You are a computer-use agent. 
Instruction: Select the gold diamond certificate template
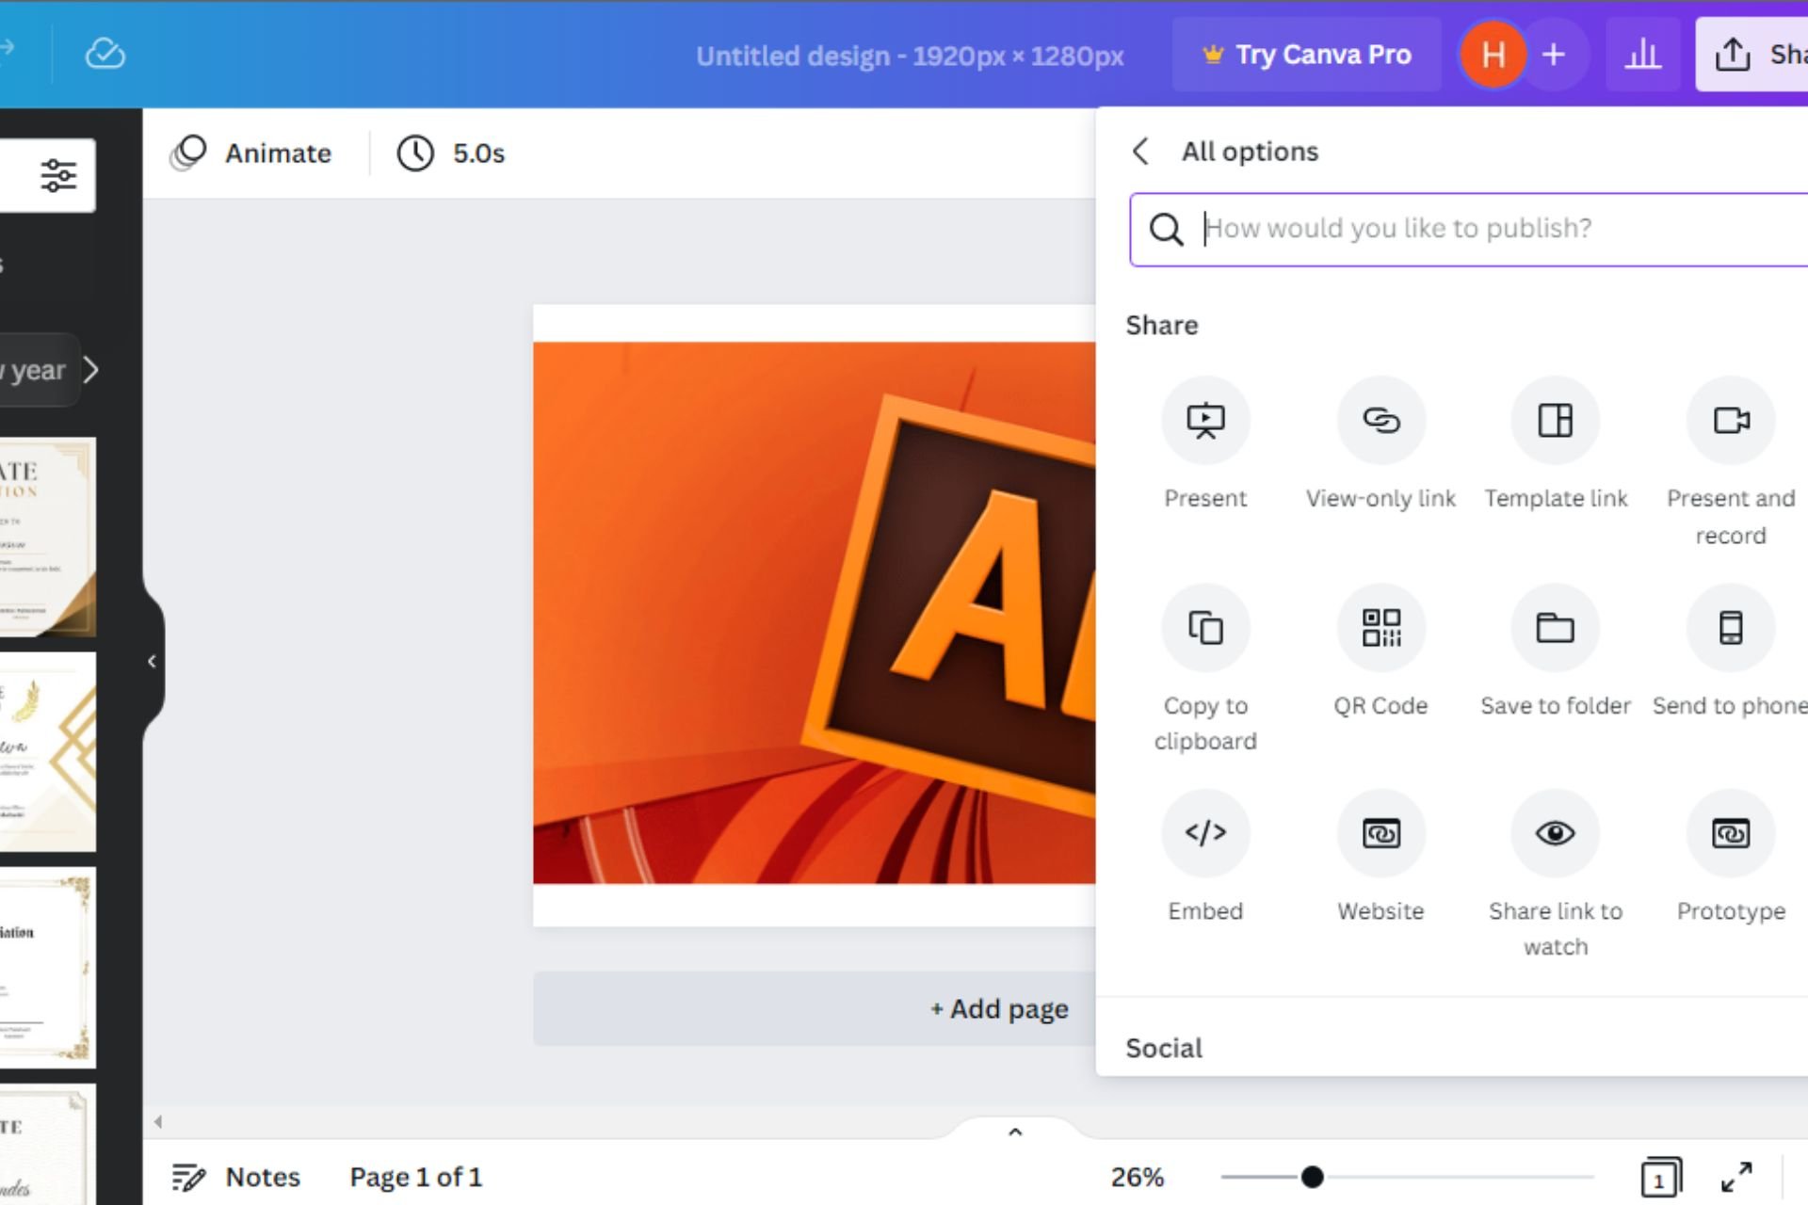tap(48, 752)
